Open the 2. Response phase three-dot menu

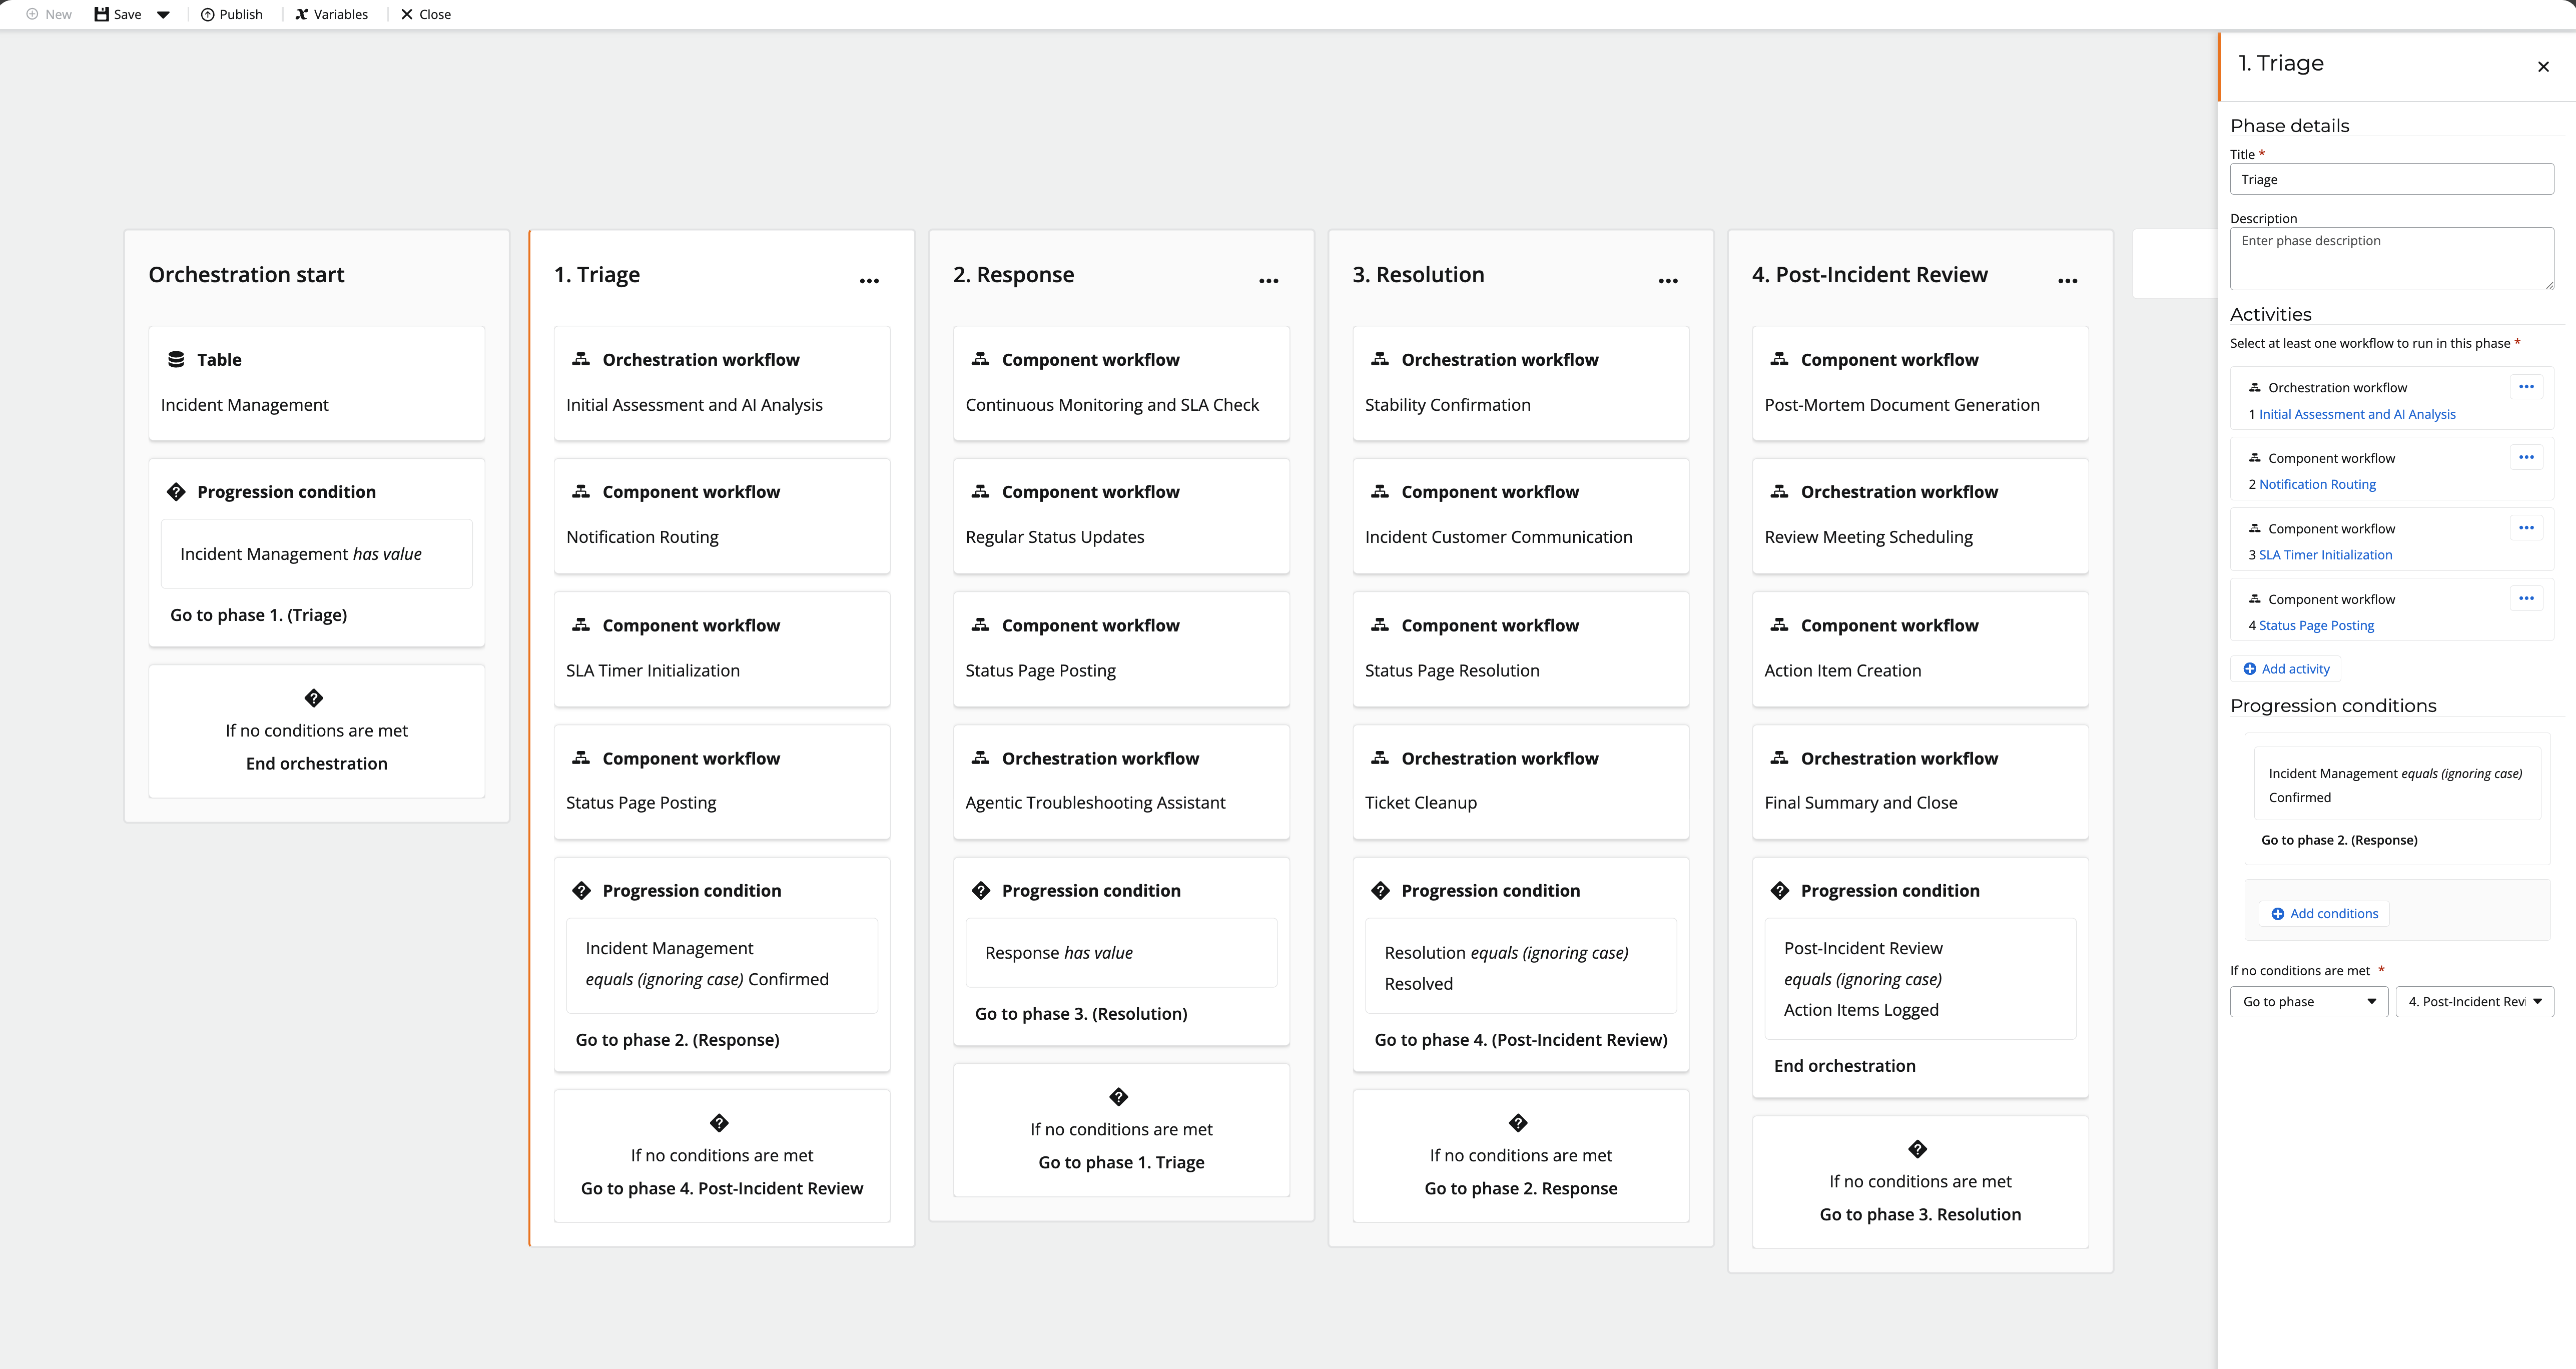(x=1268, y=281)
